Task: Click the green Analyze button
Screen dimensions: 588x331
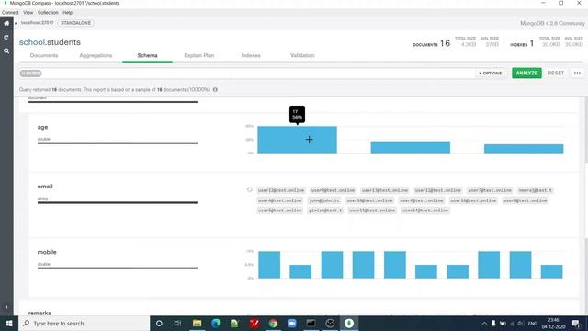Action: tap(526, 73)
